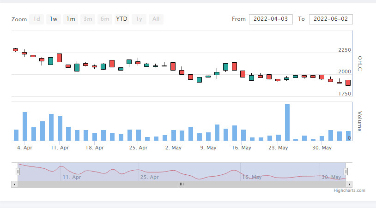Select the 1w zoom range
This screenshot has width=376, height=208.
pos(54,19)
